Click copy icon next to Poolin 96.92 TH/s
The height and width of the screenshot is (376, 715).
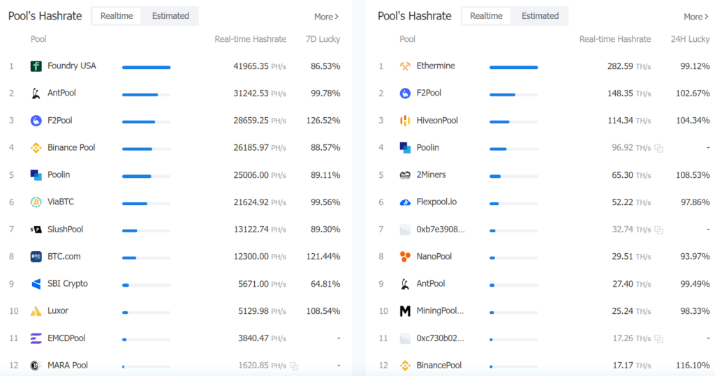[658, 148]
